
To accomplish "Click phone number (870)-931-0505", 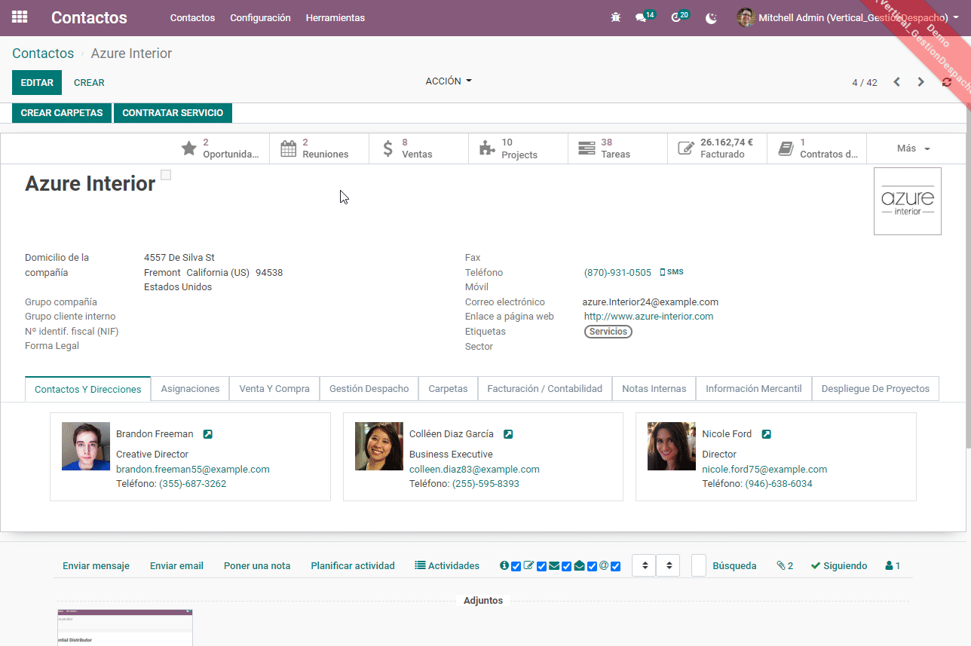I will (617, 273).
